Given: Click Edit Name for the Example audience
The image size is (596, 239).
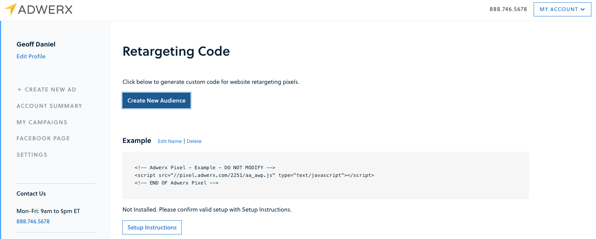Looking at the screenshot, I should coord(169,141).
